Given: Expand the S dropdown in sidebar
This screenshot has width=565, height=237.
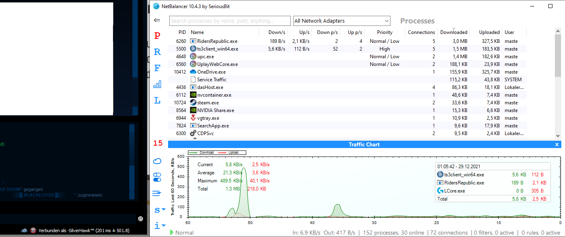Looking at the screenshot, I should [160, 210].
